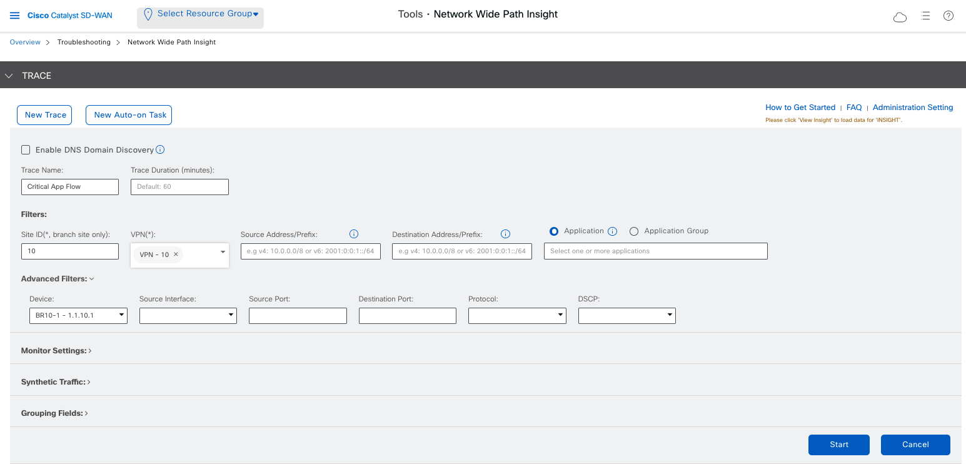966x464 pixels.
Task: Open the Administration Setting link
Action: pos(912,108)
